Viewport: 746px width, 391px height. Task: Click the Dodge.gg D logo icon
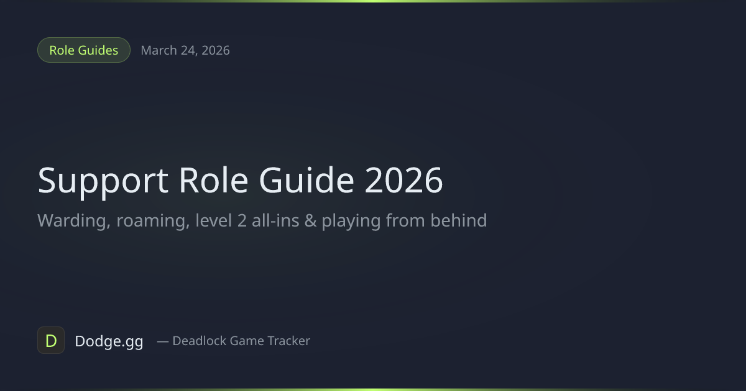pos(51,340)
